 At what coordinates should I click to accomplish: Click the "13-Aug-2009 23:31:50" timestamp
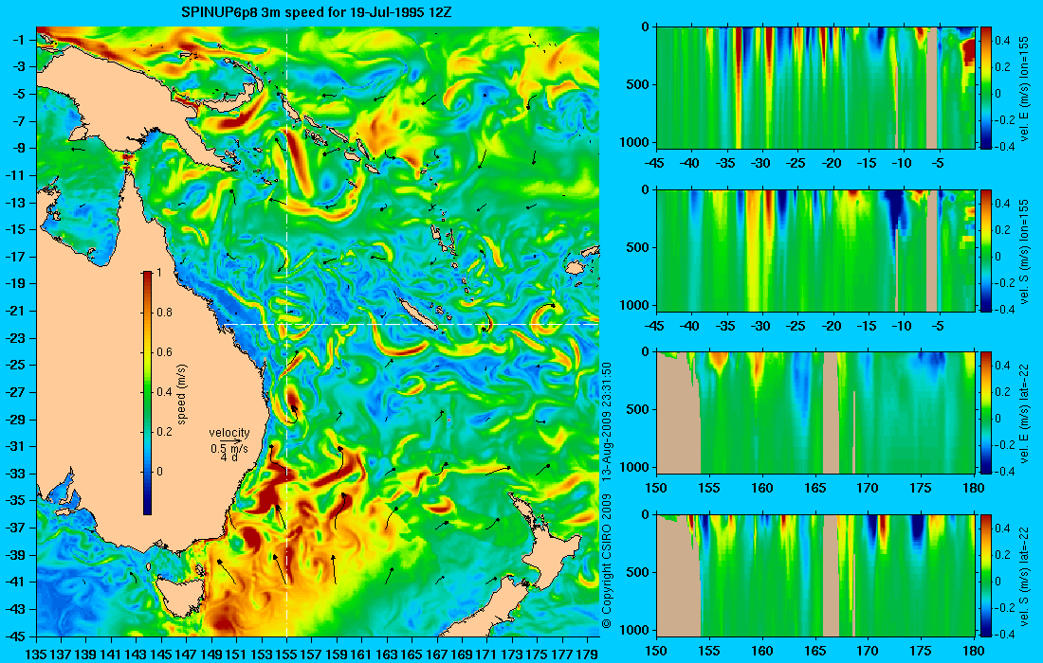tap(606, 421)
